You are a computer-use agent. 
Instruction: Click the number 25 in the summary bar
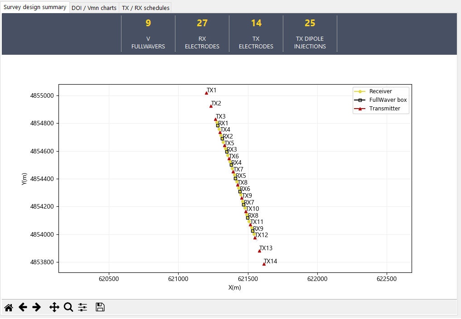click(310, 23)
